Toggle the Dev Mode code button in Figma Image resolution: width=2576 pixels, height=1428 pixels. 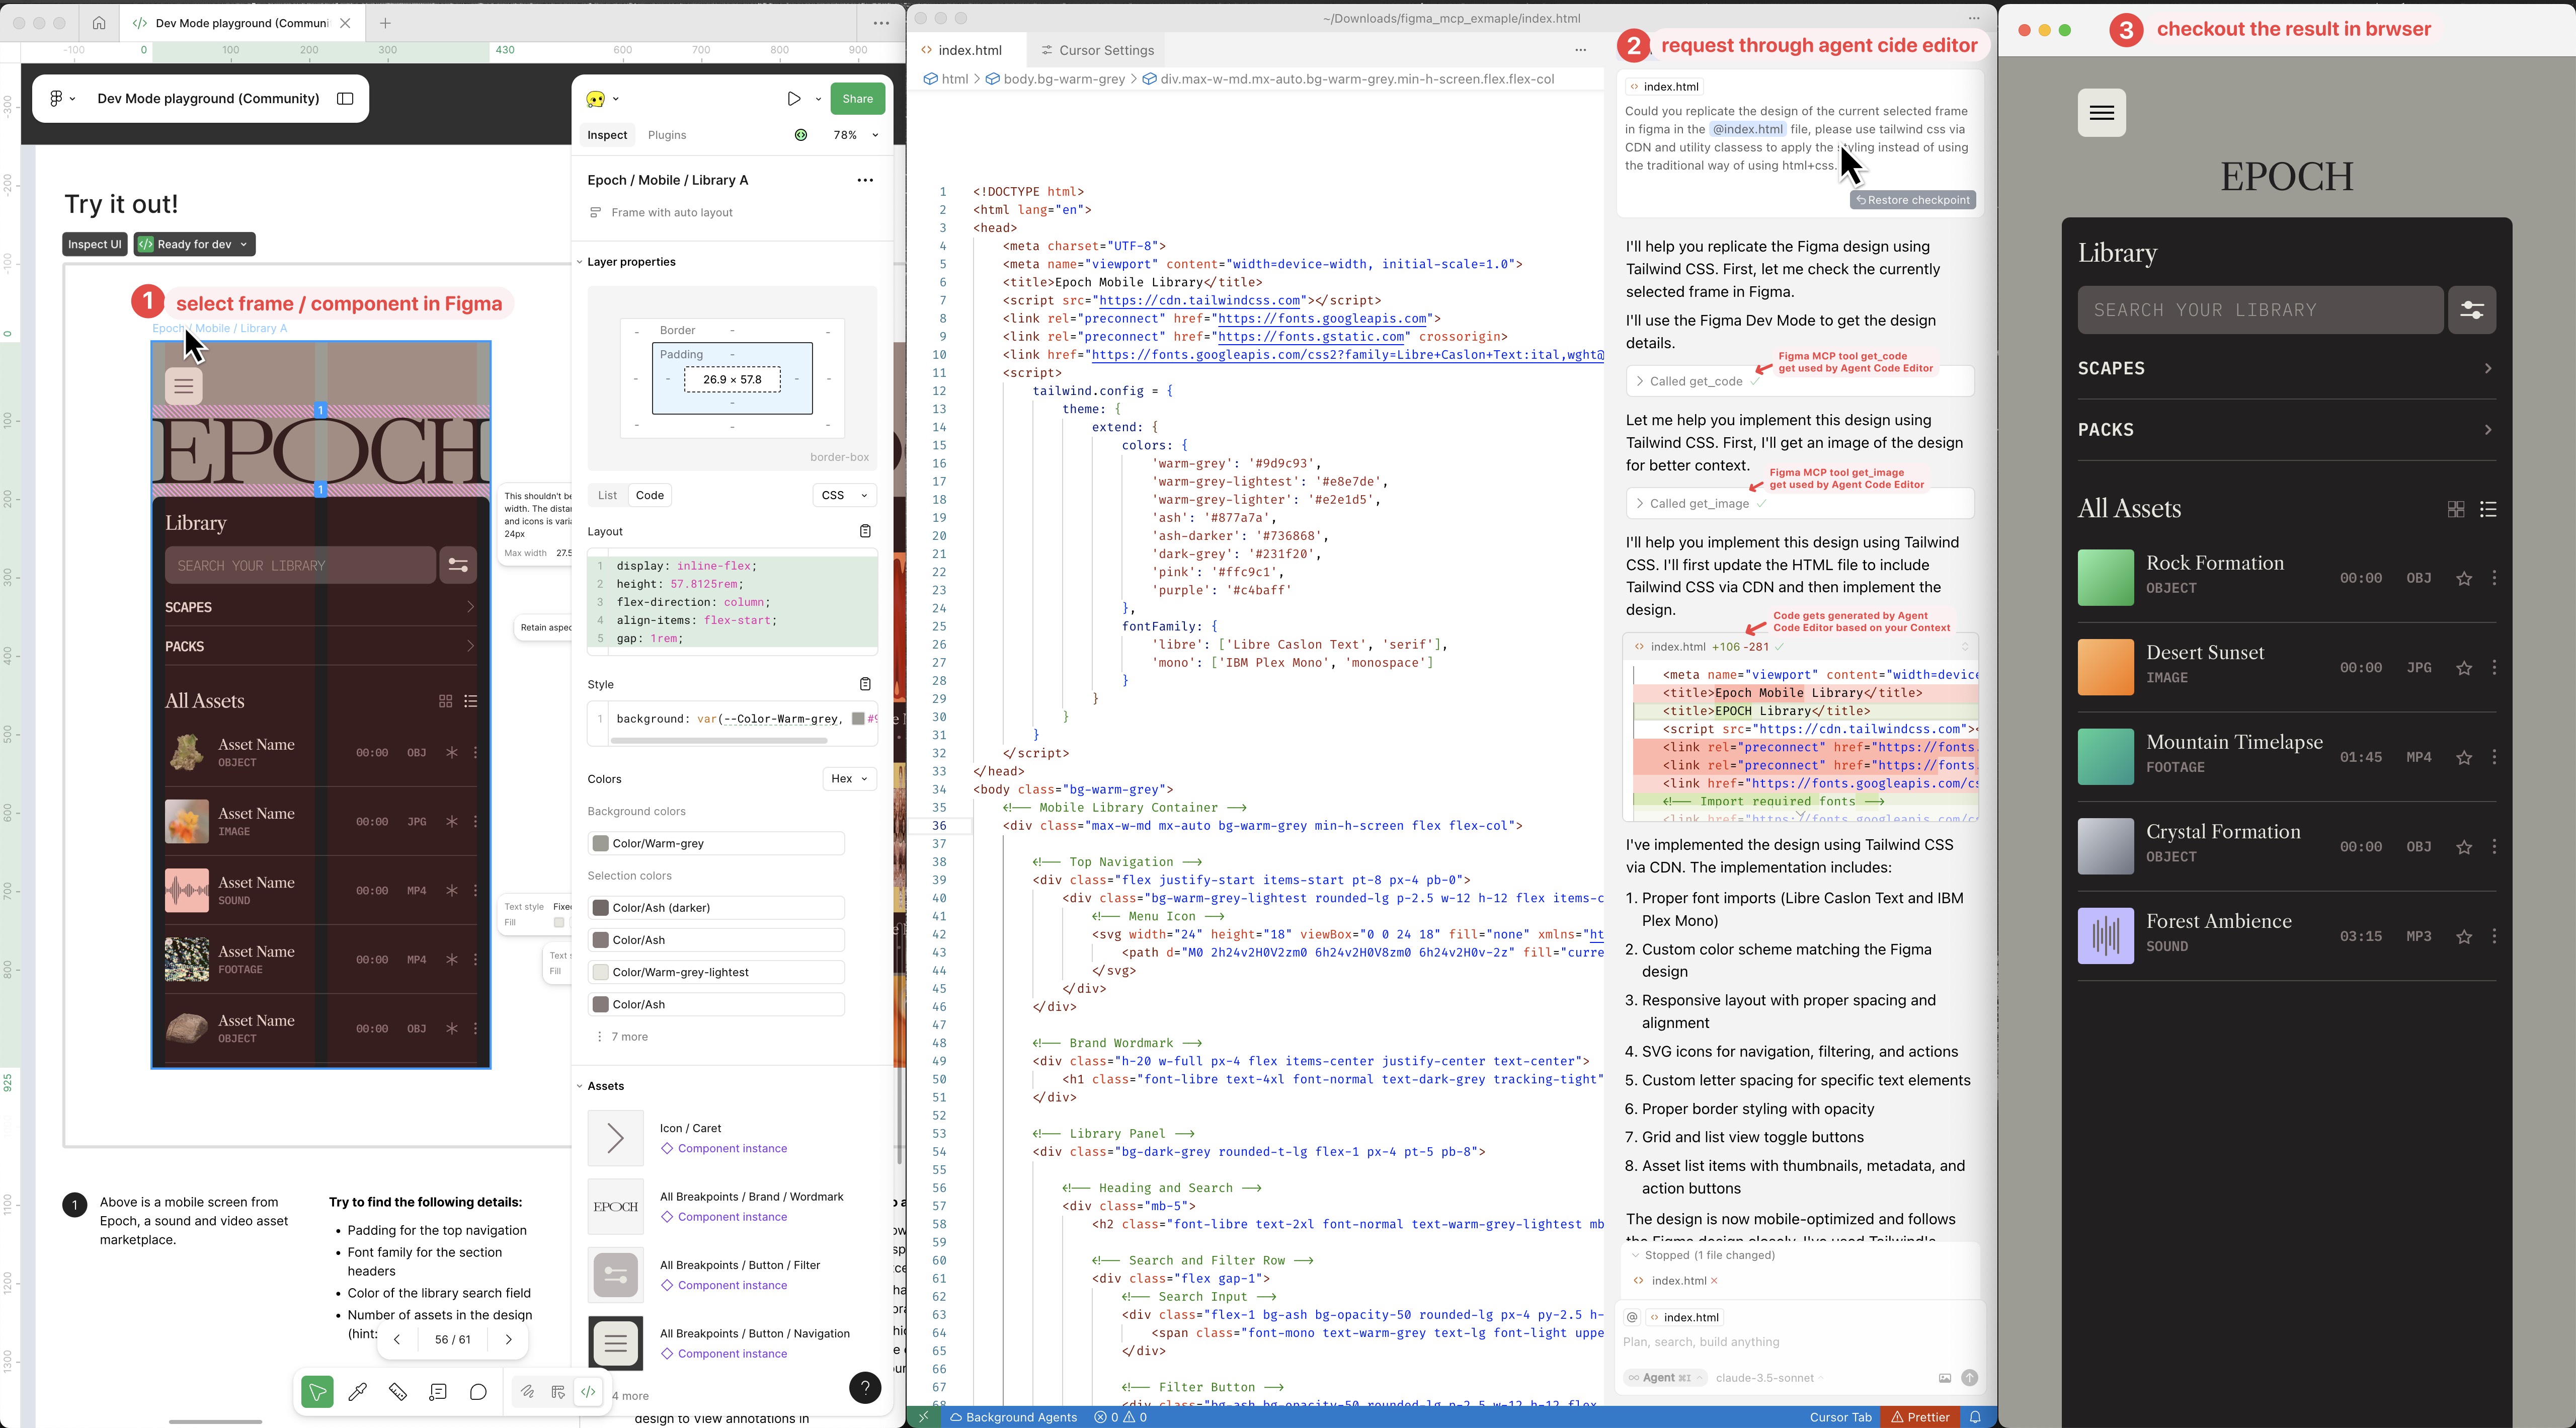(x=588, y=1391)
